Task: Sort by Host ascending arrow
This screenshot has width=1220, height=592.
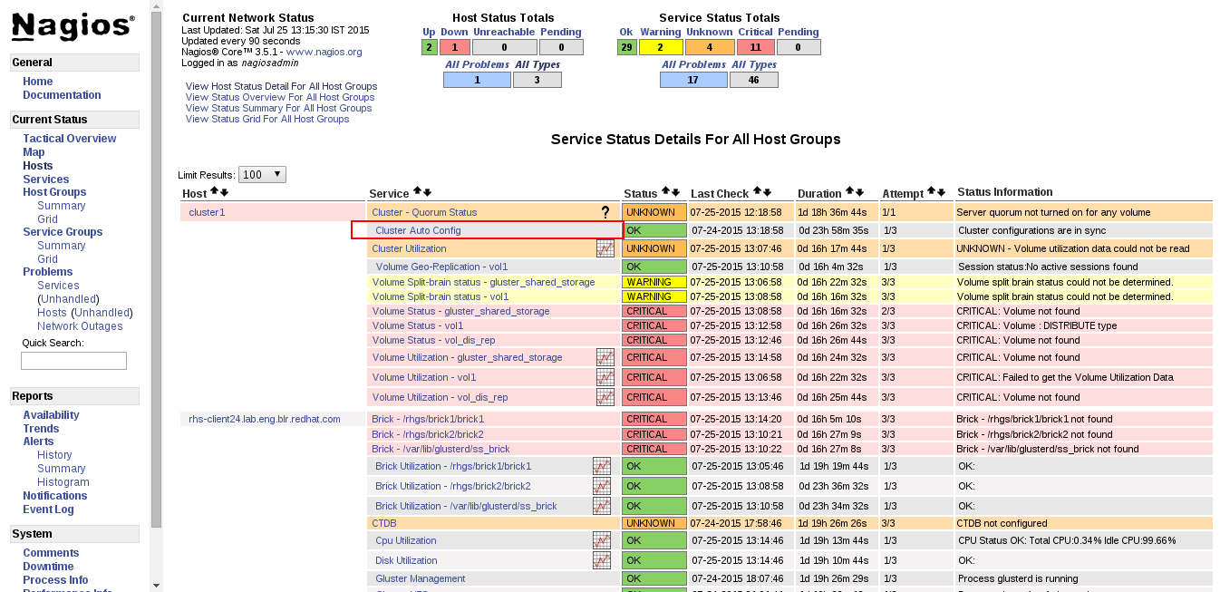Action: click(x=214, y=192)
